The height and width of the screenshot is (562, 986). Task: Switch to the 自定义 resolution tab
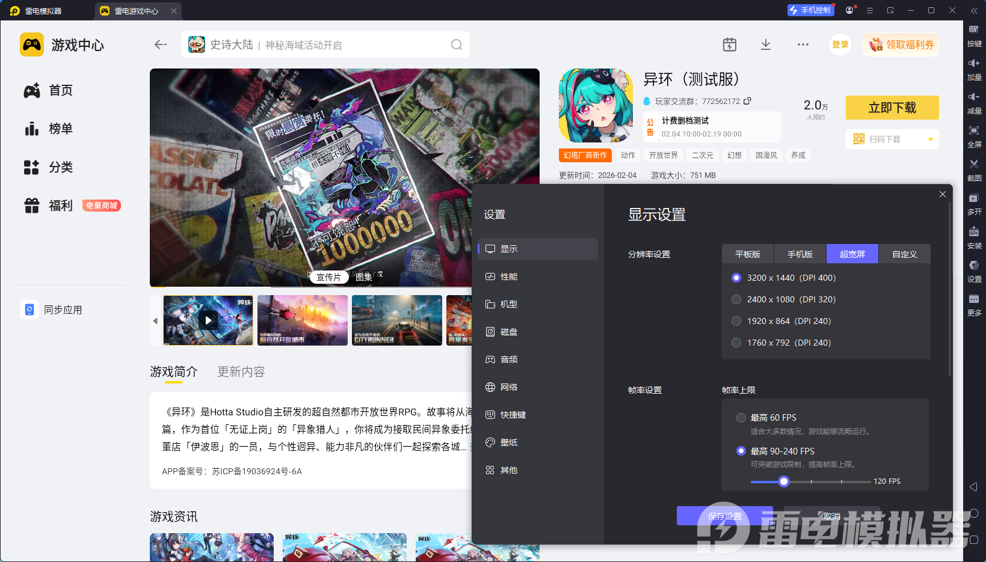pyautogui.click(x=904, y=254)
